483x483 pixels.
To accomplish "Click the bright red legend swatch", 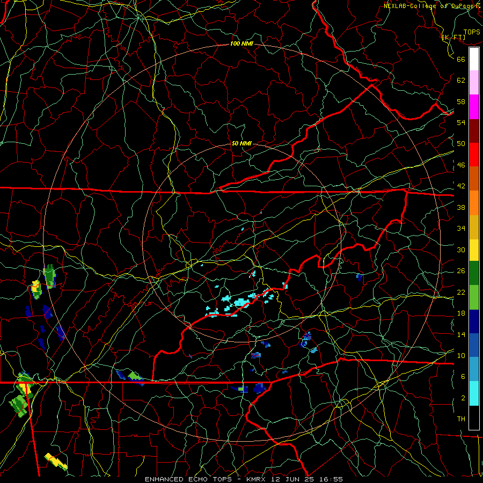I will point(474,155).
